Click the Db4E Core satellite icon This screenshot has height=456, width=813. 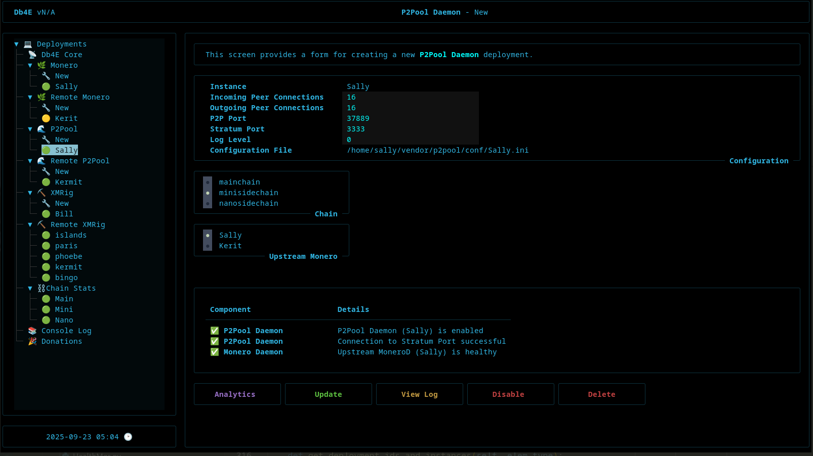32,55
